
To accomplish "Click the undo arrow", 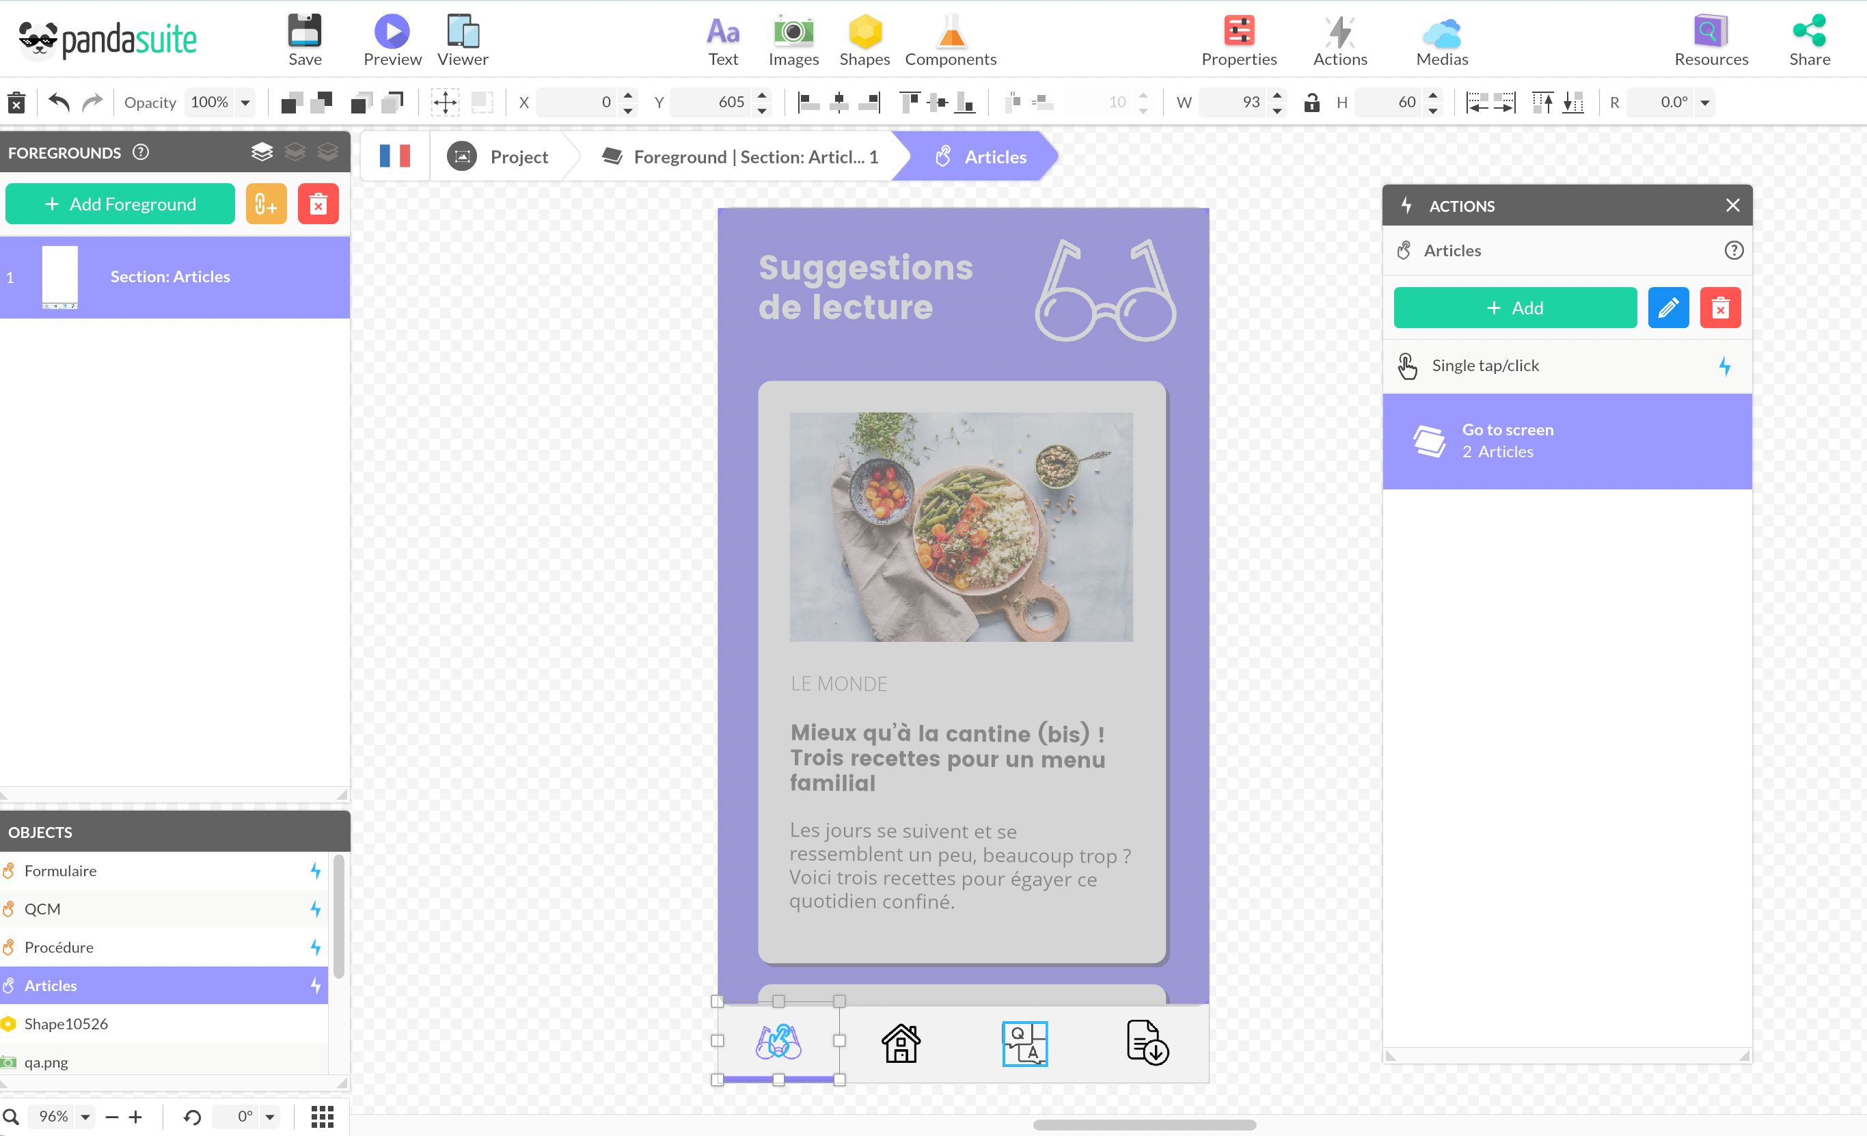I will pos(58,103).
